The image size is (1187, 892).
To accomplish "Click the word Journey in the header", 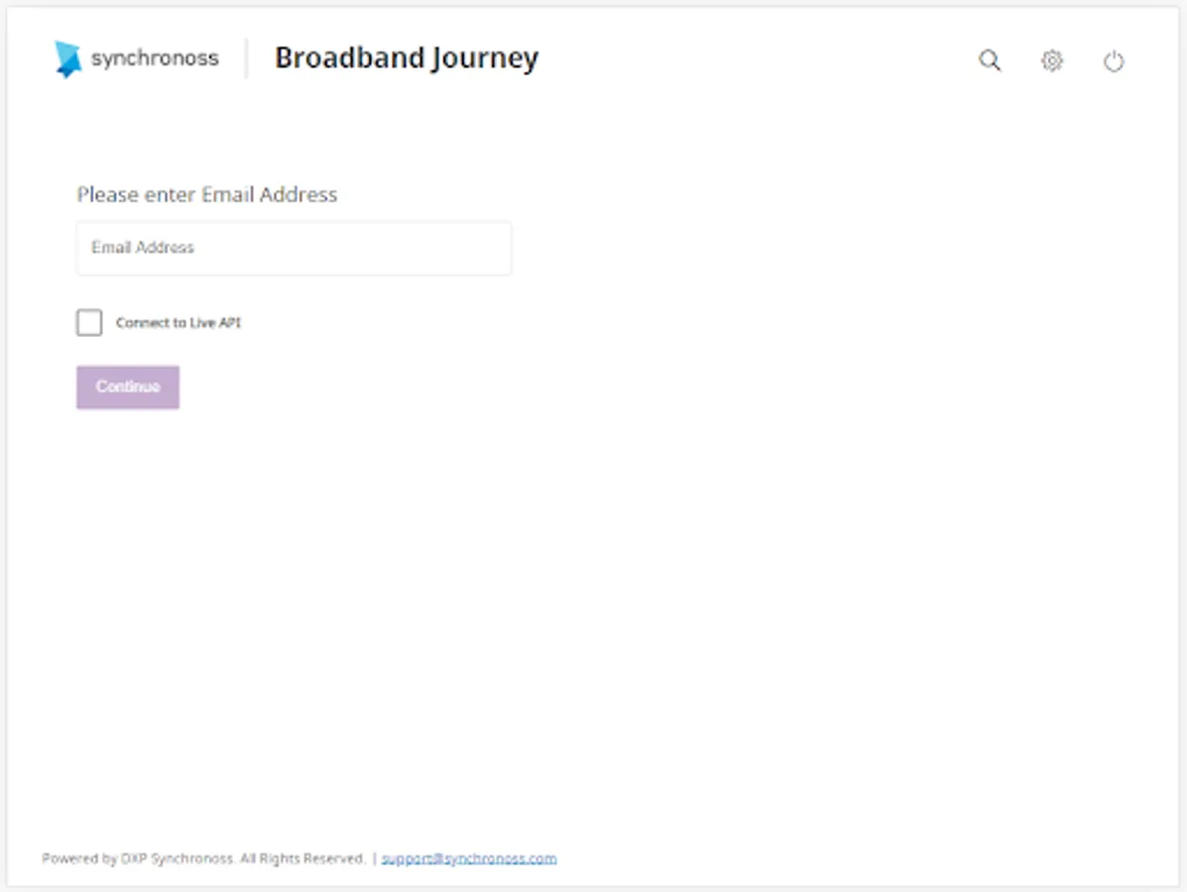I will click(x=485, y=59).
